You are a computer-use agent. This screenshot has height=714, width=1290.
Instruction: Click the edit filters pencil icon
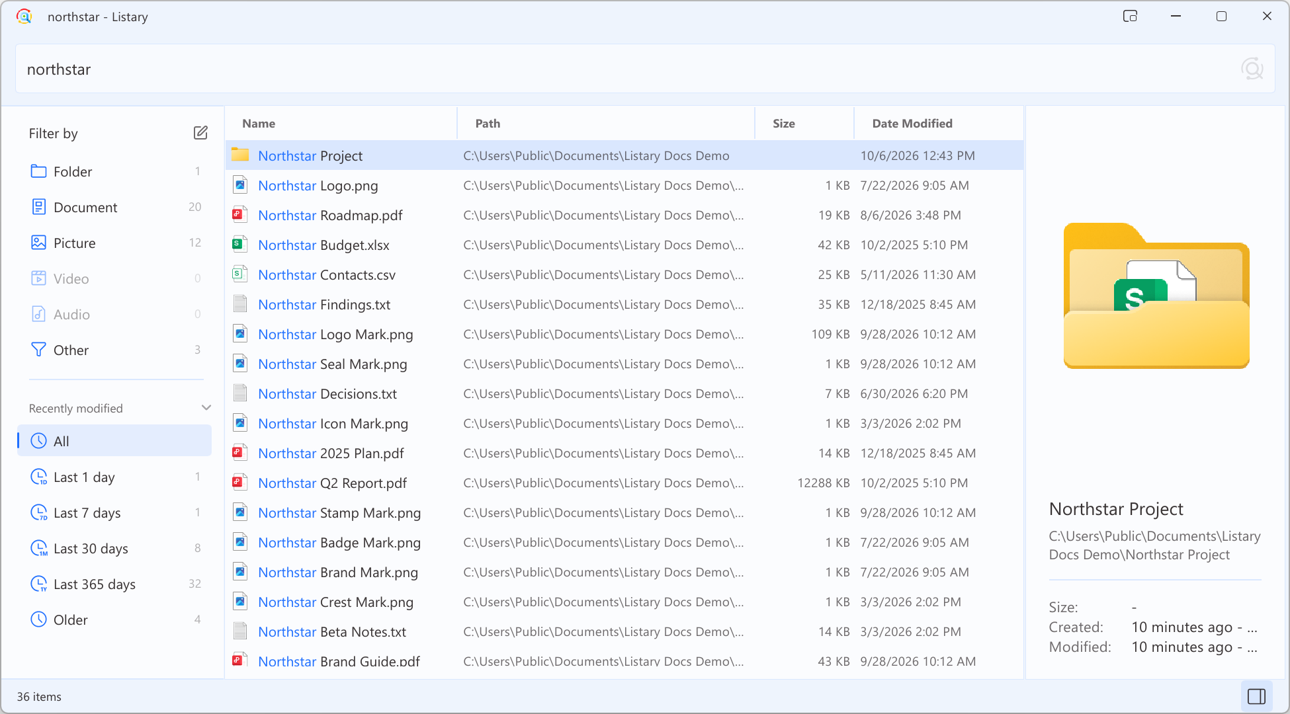[200, 133]
